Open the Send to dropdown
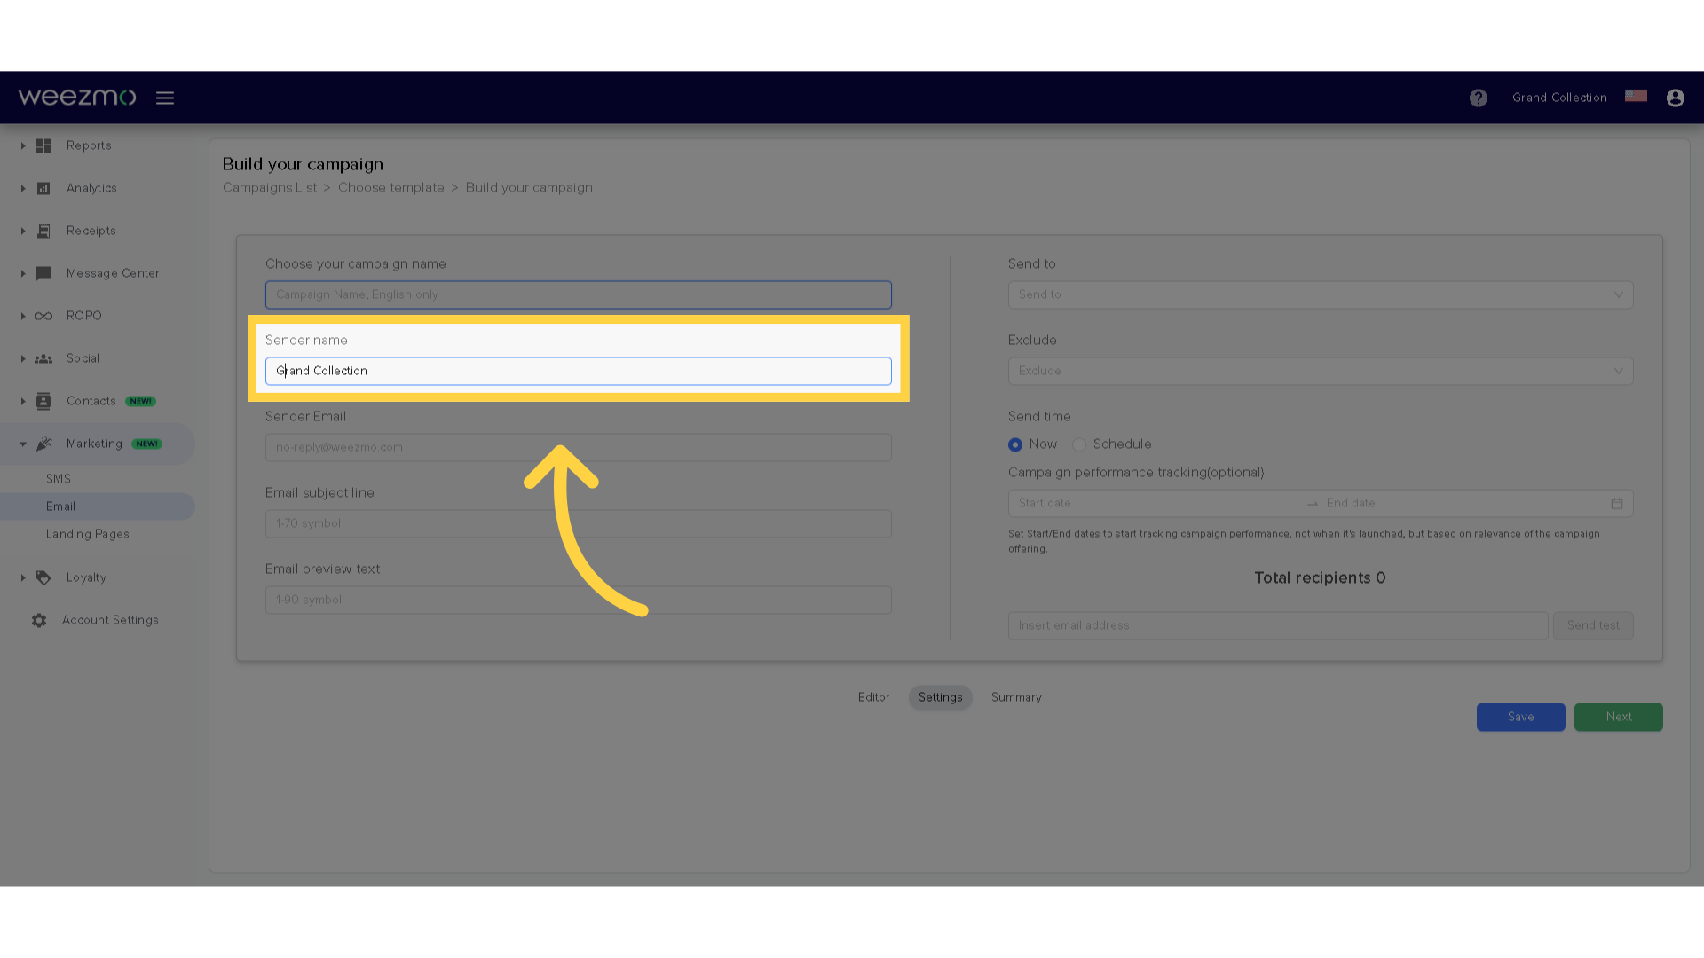 (x=1321, y=294)
